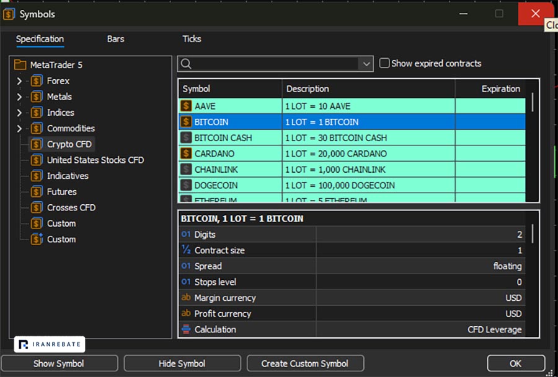Click the Crosses CFD group icon

(37, 207)
